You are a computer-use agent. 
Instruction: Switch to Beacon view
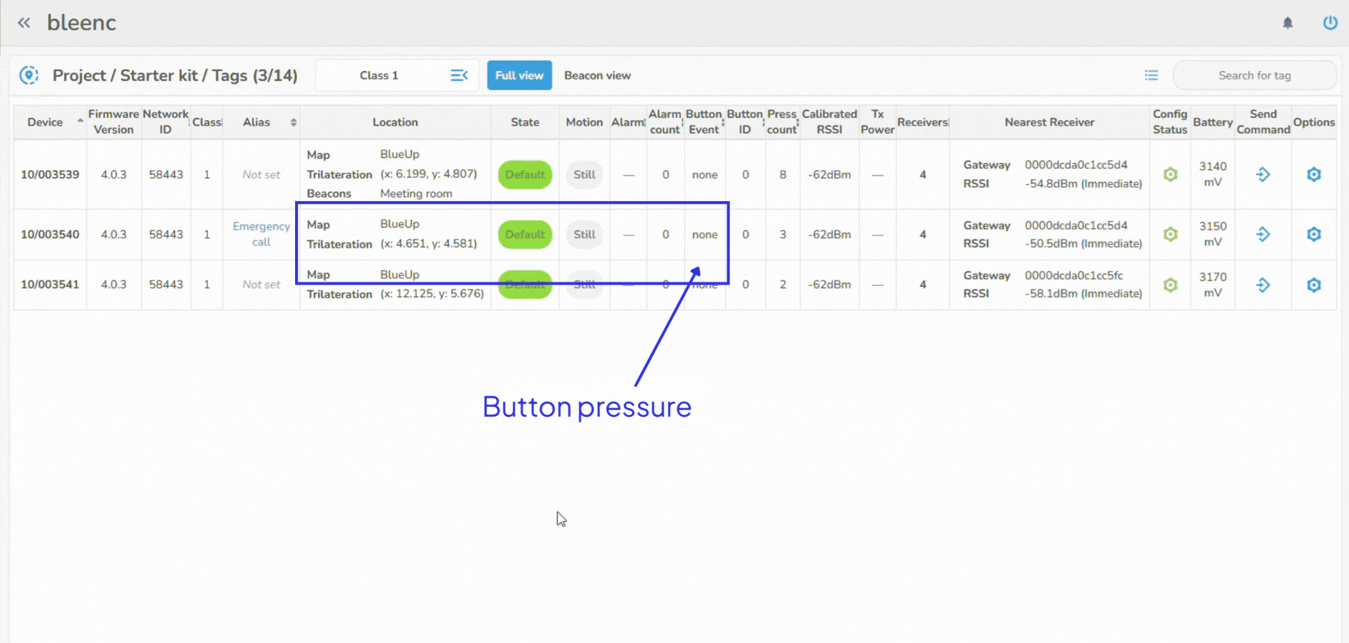pos(597,75)
